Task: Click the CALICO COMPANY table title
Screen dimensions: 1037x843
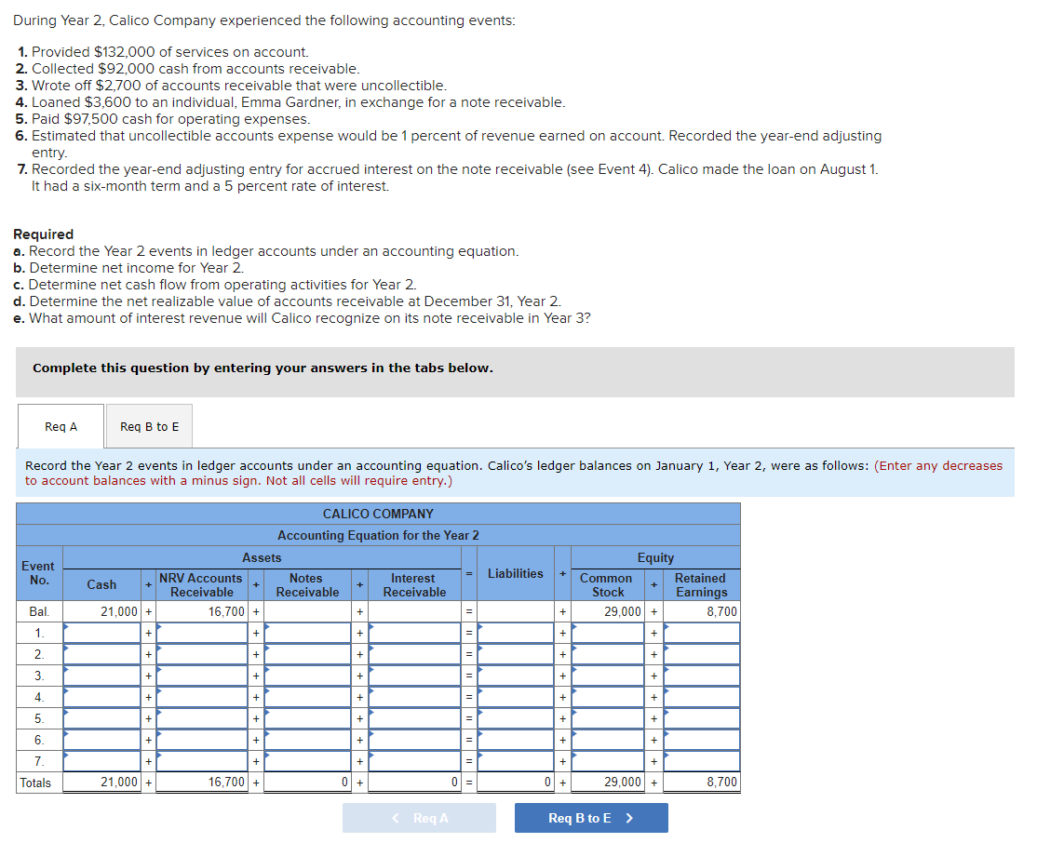Action: click(x=378, y=514)
